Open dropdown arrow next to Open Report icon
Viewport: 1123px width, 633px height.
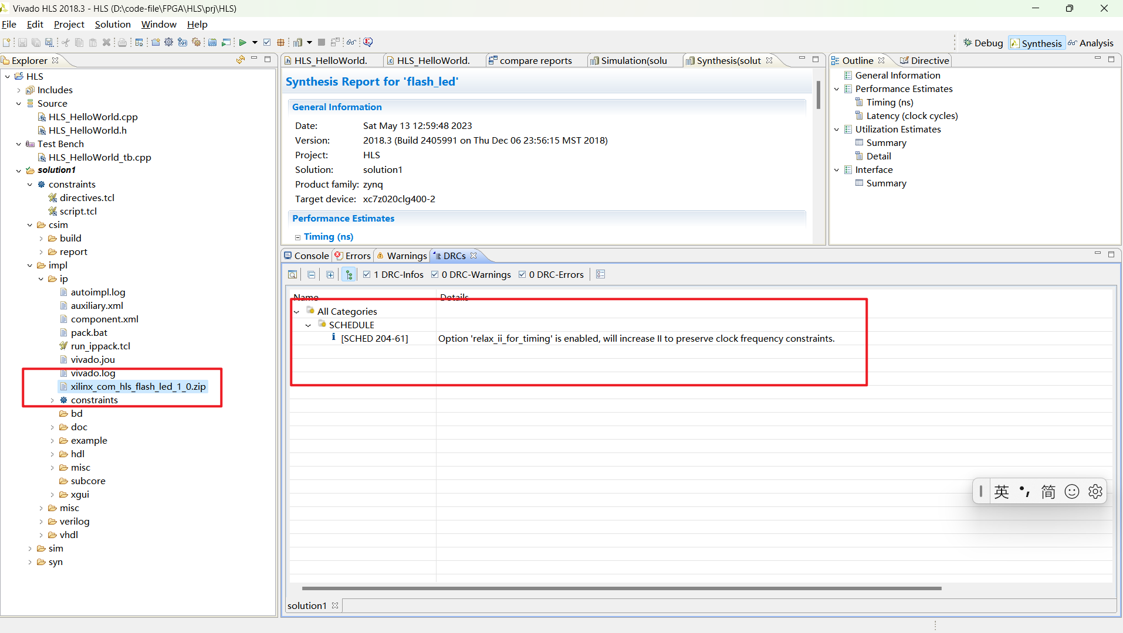pyautogui.click(x=309, y=42)
